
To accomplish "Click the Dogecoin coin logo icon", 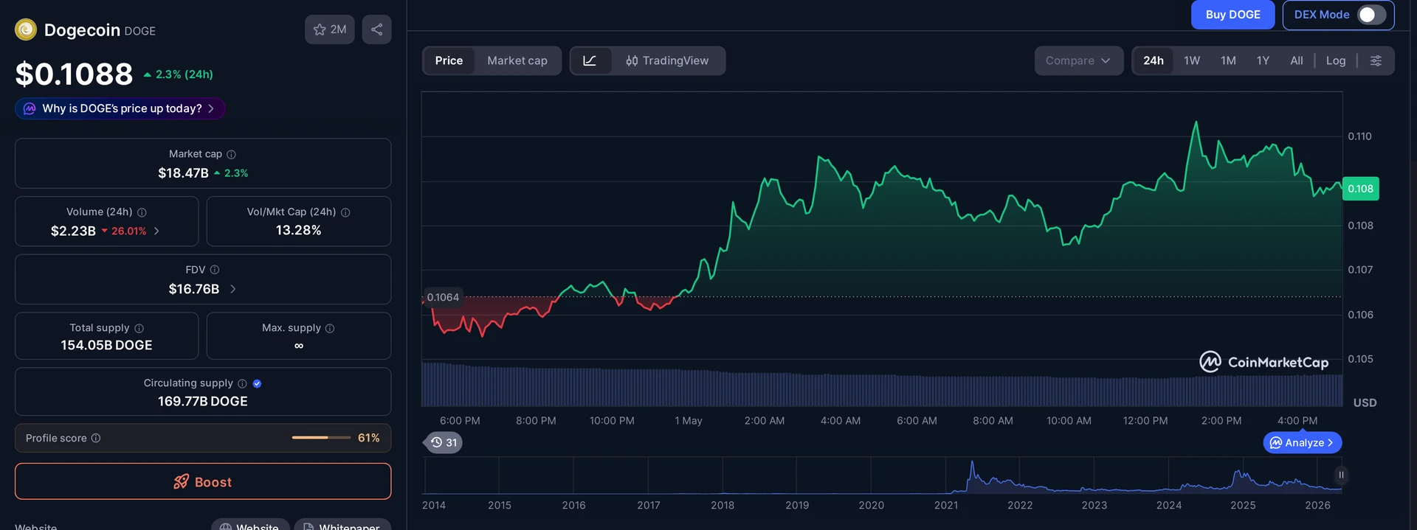I will (26, 29).
